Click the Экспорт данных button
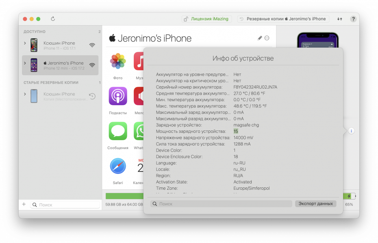This screenshot has width=378, height=243. pos(315,204)
